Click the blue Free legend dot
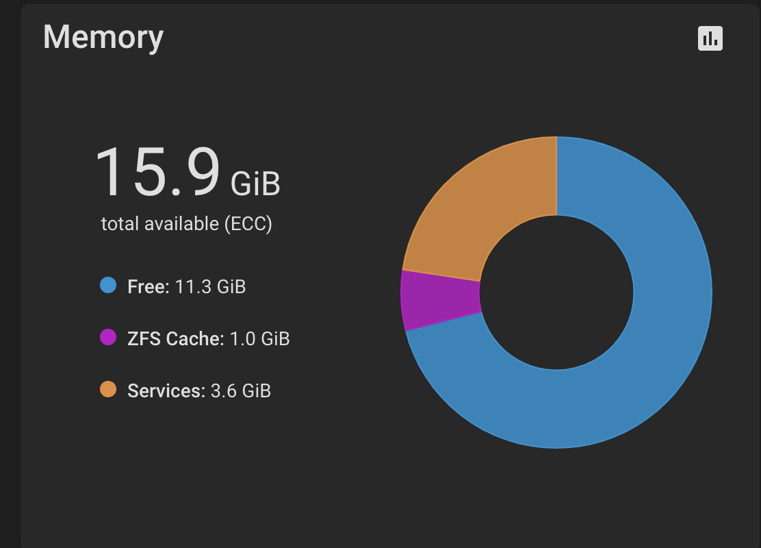This screenshot has height=548, width=761. point(108,285)
